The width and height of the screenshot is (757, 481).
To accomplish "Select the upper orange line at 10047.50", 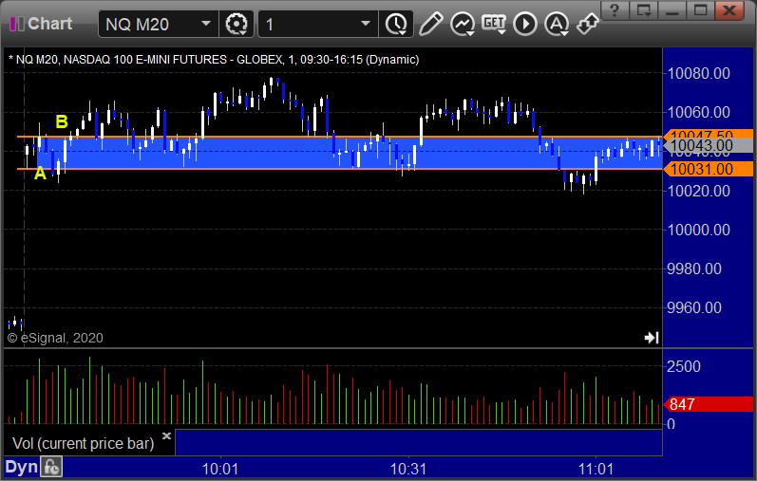I will pos(338,137).
